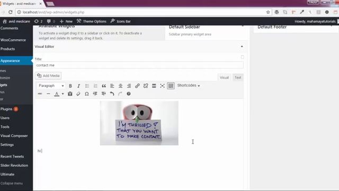Open the Appearance menu
339x191 pixels.
(10, 61)
